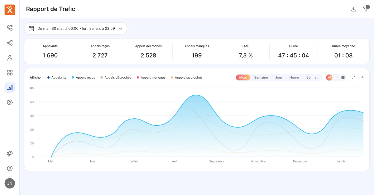Go to the contacts user icon
The image size is (374, 195).
click(x=10, y=58)
